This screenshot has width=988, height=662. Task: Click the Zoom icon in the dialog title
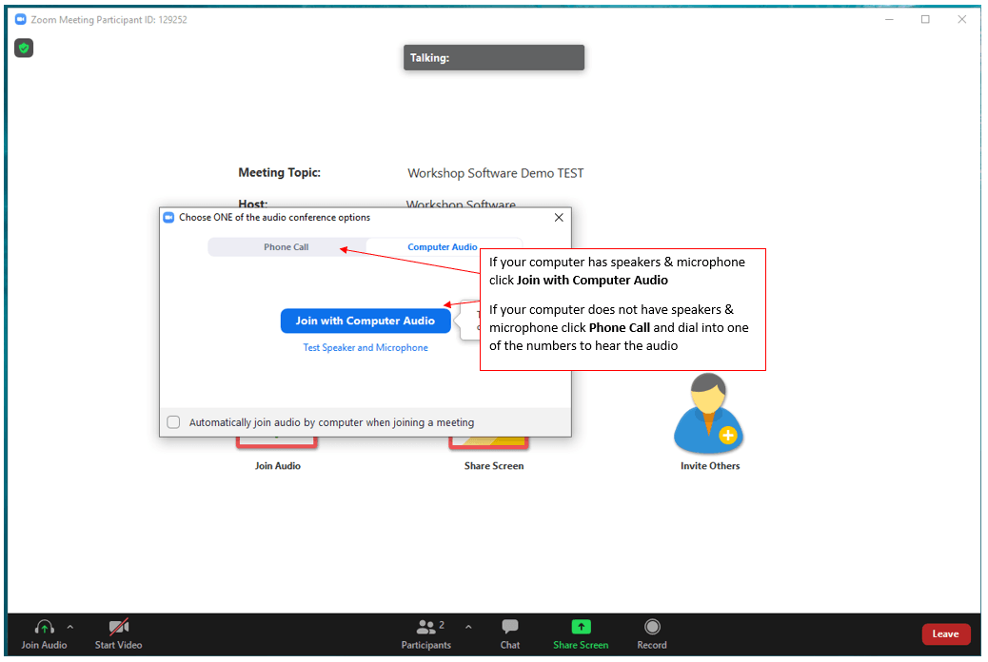[x=168, y=217]
